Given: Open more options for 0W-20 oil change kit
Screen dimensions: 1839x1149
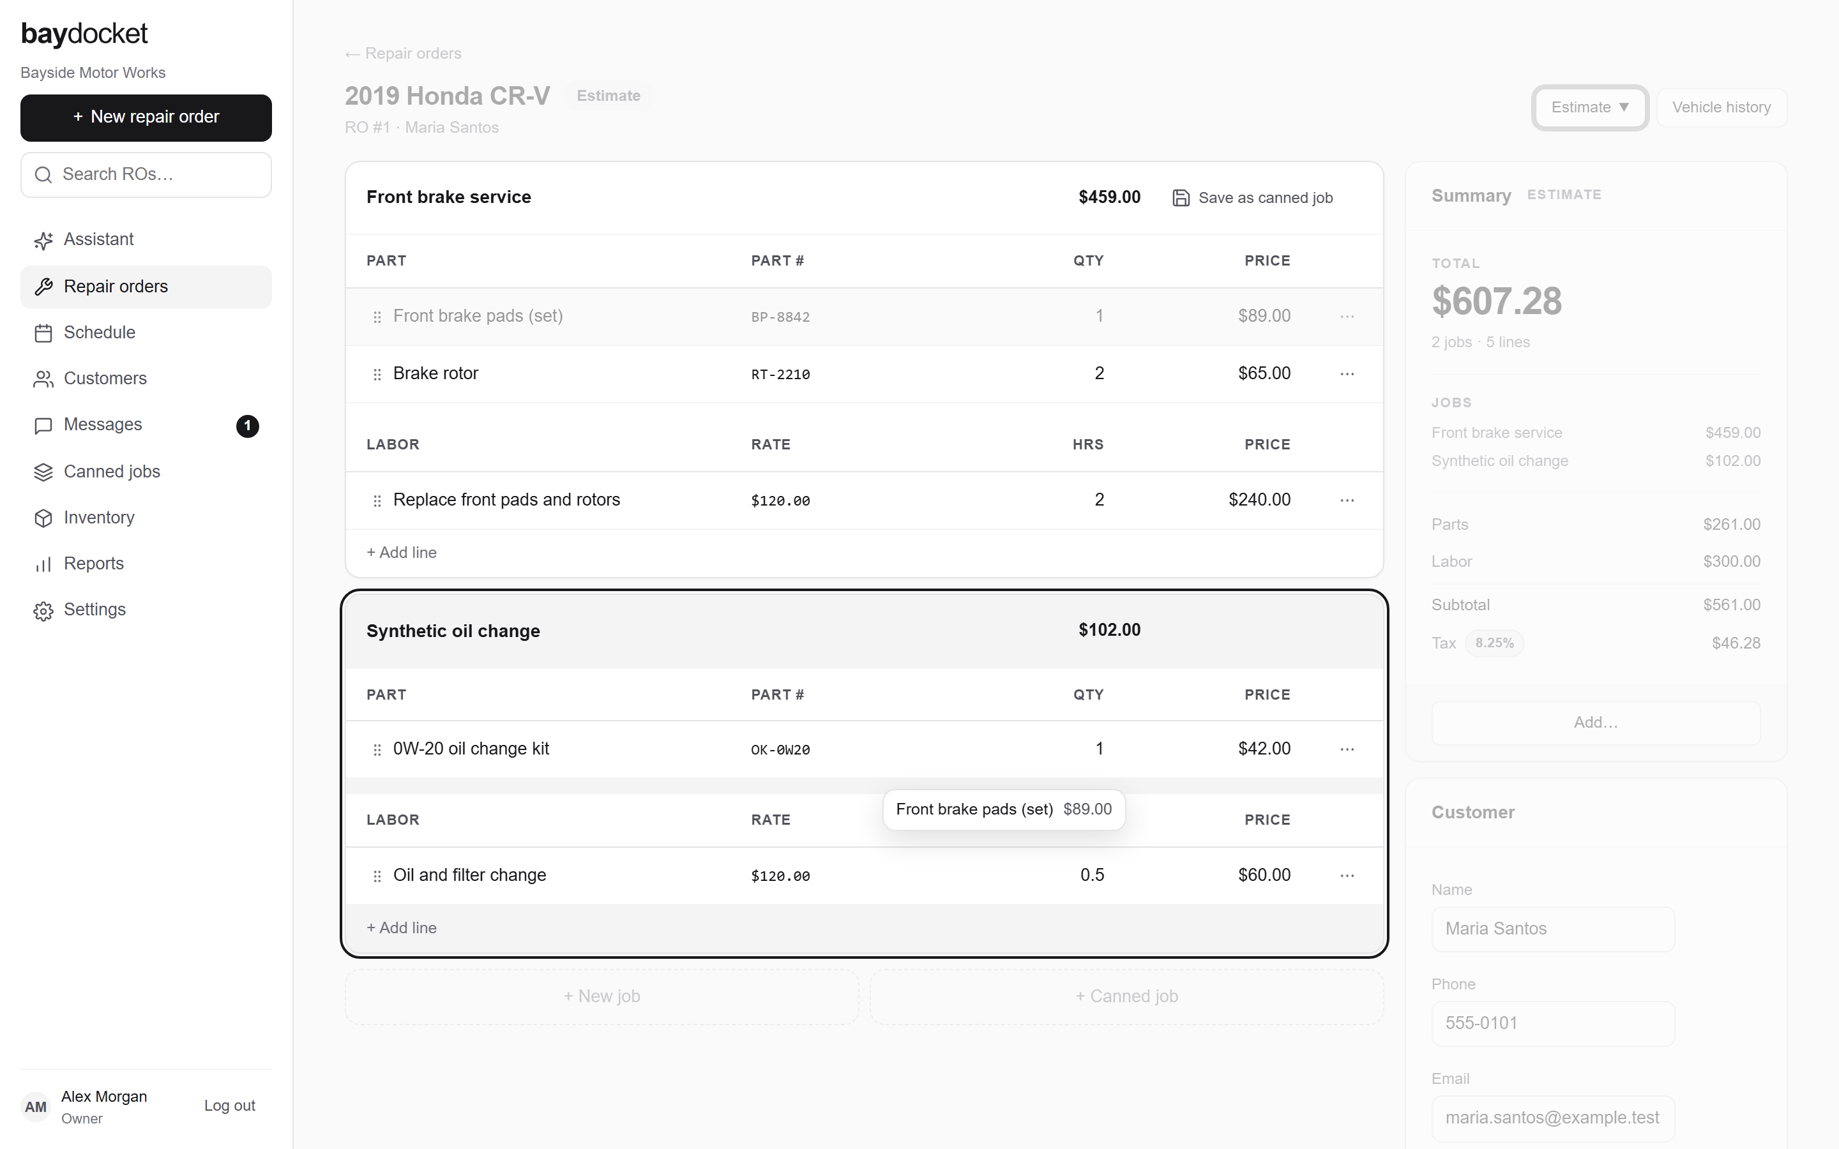Looking at the screenshot, I should [x=1347, y=749].
